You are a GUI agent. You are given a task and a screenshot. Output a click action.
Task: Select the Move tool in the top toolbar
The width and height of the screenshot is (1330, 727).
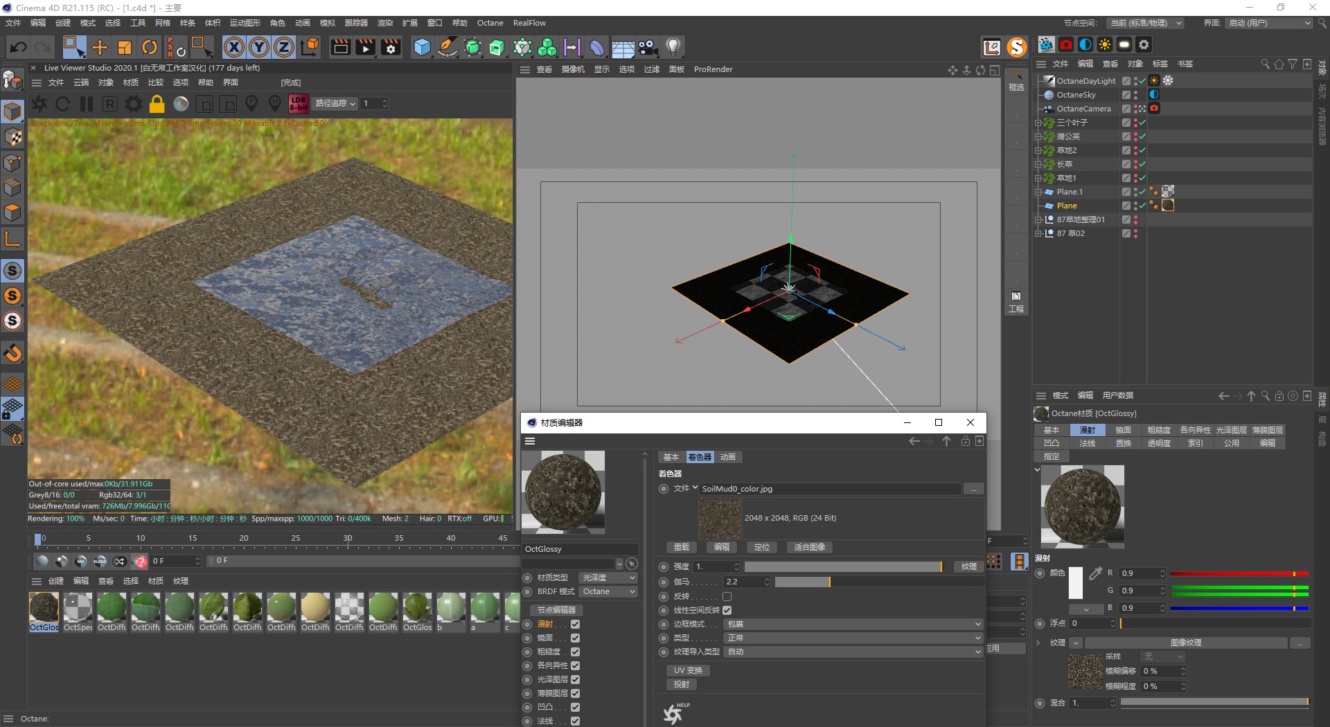[100, 47]
